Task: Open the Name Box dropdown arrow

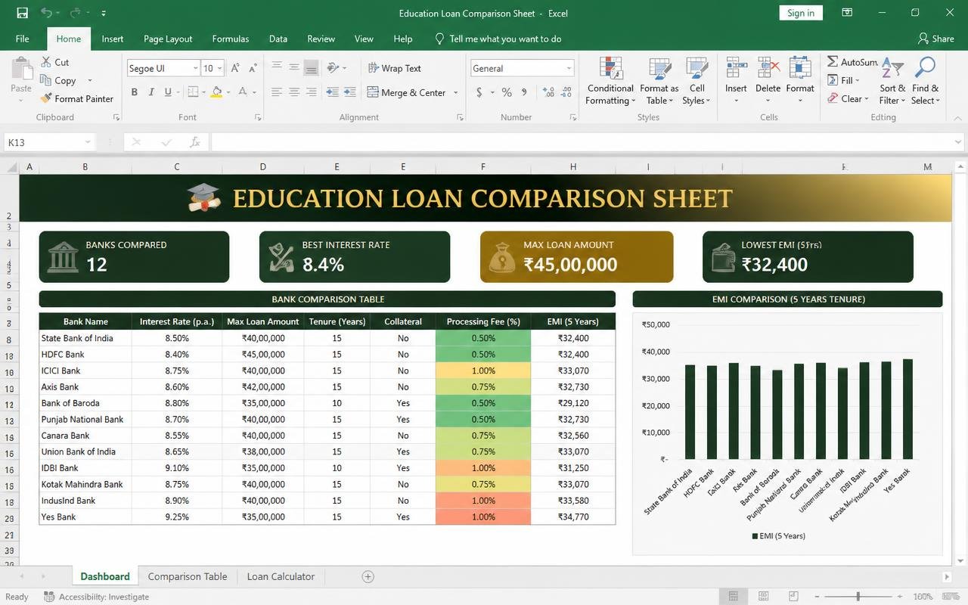Action: [x=88, y=142]
